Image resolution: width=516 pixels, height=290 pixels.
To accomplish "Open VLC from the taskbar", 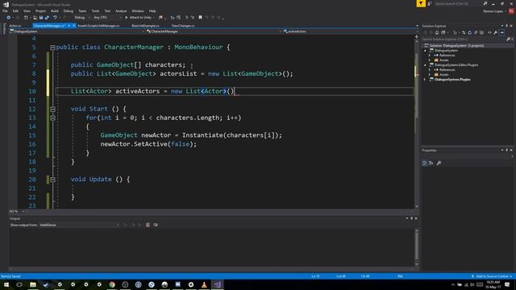I will [x=204, y=284].
